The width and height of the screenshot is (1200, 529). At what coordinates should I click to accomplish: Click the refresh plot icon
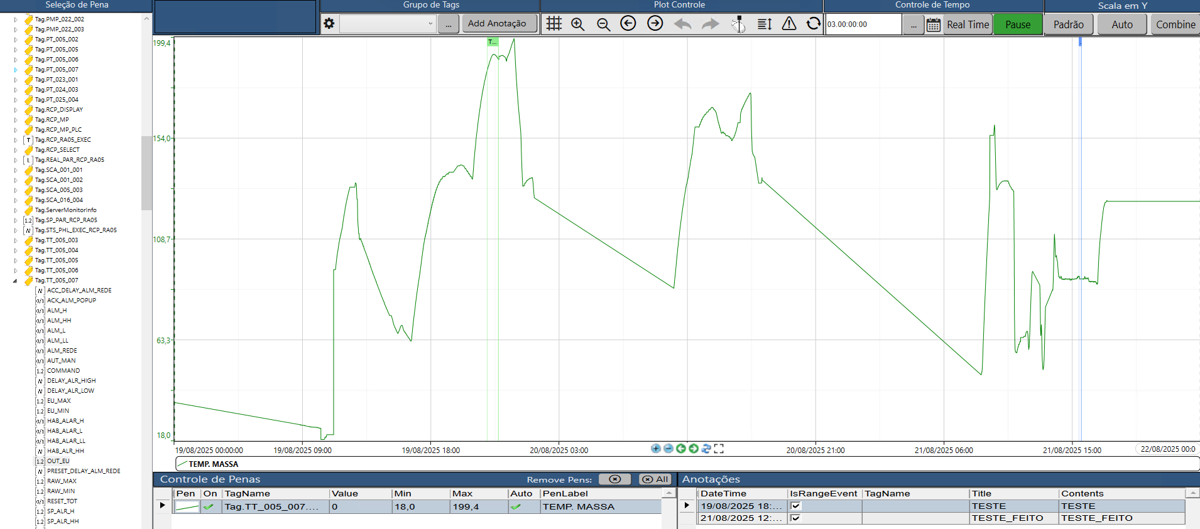pos(814,24)
